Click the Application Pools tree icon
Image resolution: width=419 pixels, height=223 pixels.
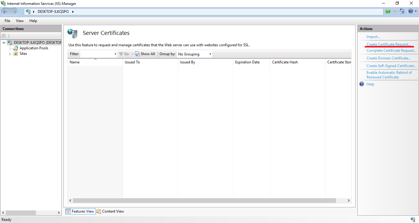click(16, 48)
